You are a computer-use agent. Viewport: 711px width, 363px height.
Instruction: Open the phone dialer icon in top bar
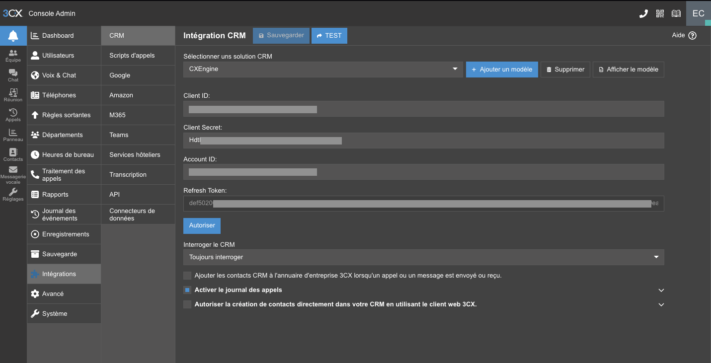point(643,13)
